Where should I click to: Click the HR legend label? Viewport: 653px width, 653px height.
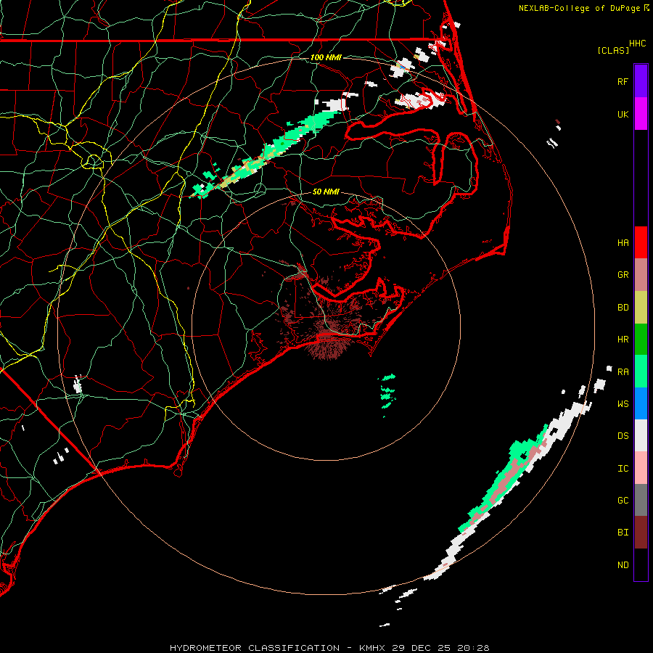click(x=623, y=340)
